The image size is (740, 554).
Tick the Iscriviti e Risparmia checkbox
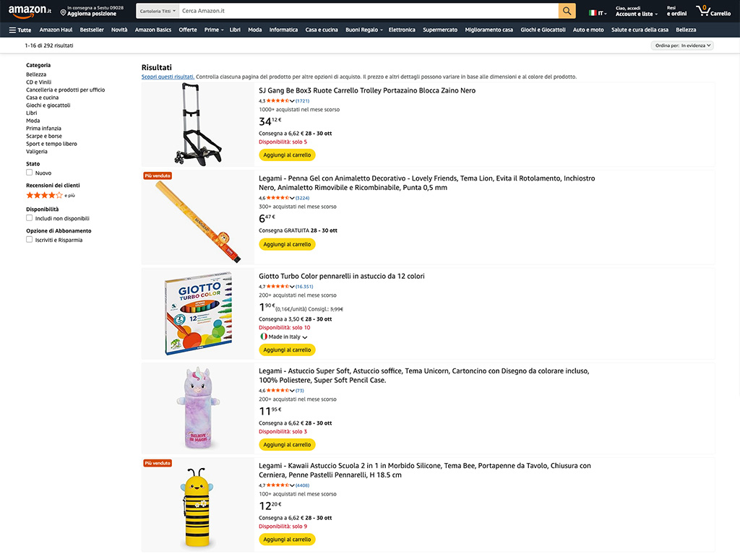coord(30,240)
